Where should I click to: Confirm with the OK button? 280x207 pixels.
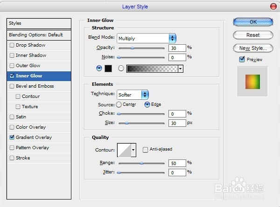[x=253, y=22]
